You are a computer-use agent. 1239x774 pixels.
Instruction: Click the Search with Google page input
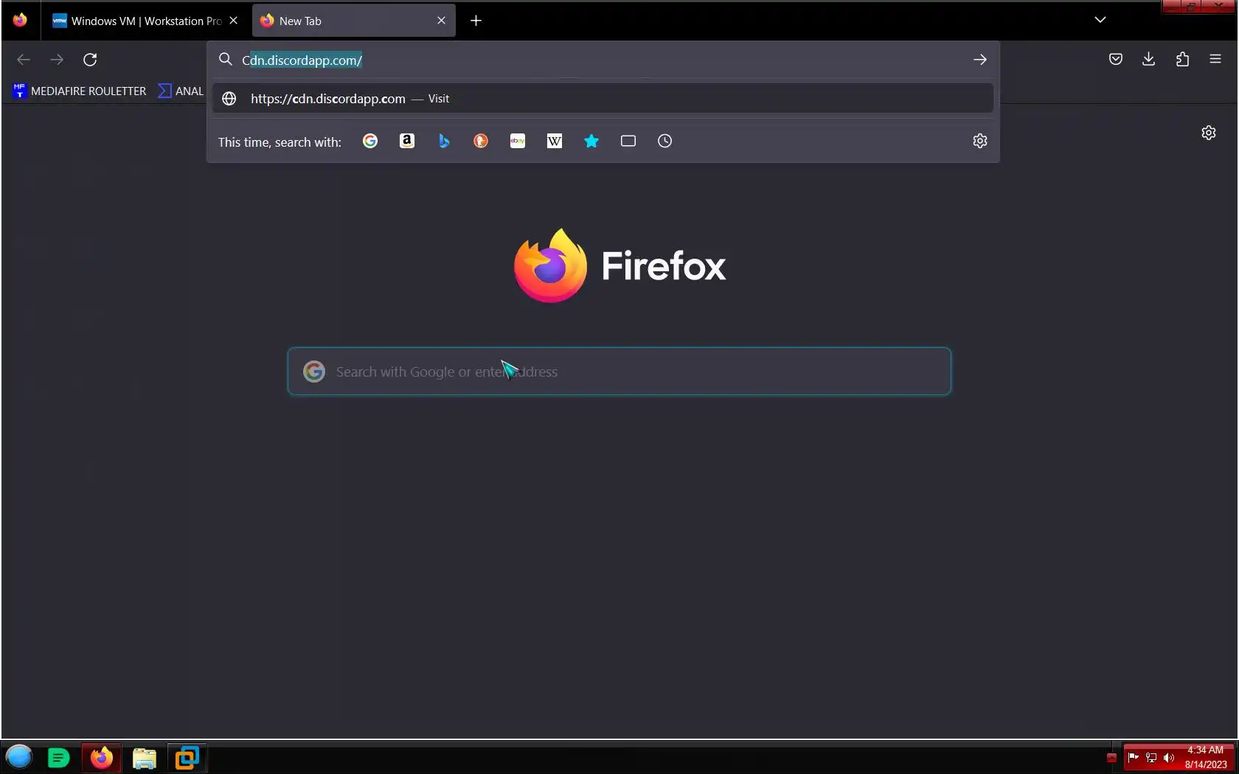coord(619,372)
